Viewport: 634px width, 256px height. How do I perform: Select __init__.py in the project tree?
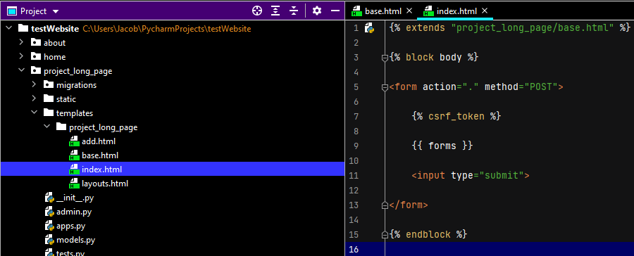pos(75,198)
